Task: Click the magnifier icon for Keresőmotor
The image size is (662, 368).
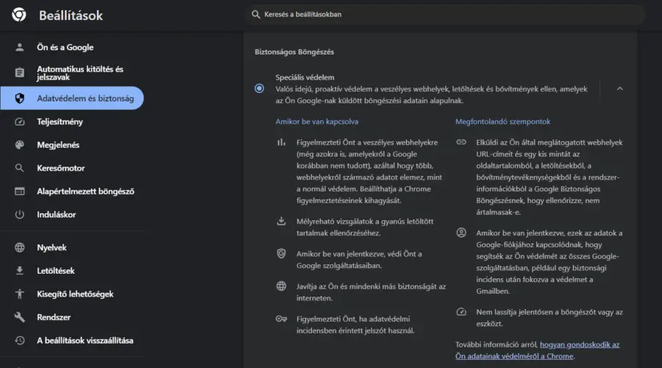Action: pos(20,168)
